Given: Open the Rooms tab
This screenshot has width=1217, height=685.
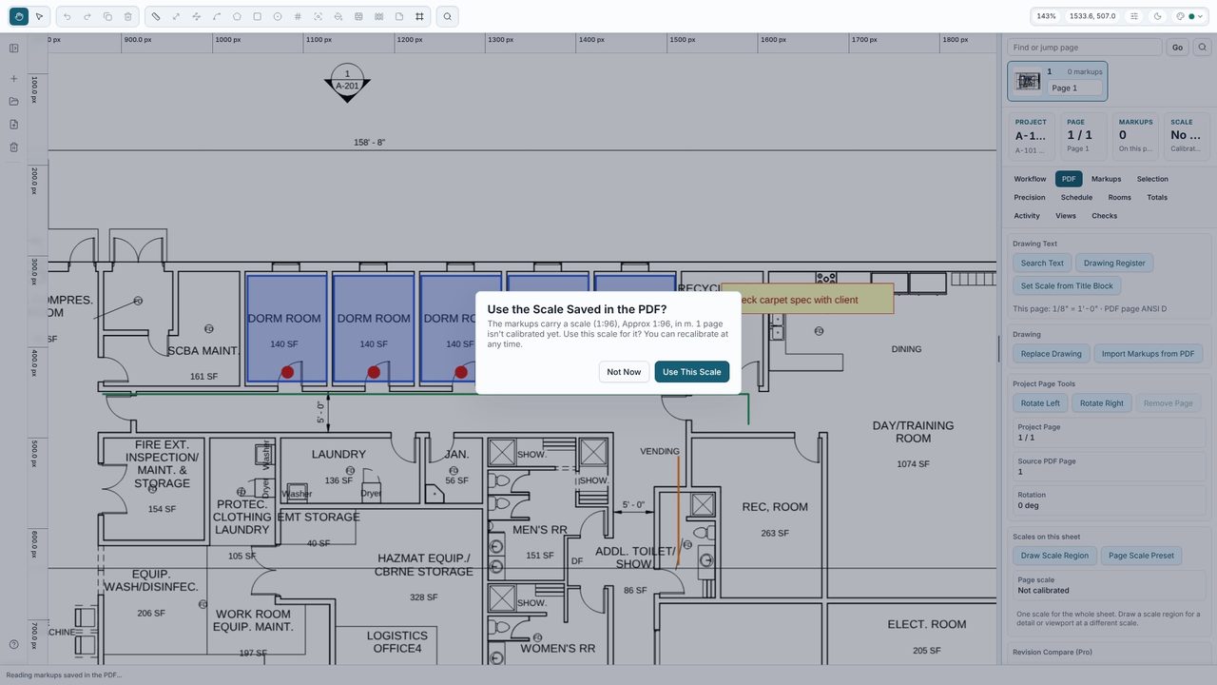Looking at the screenshot, I should pyautogui.click(x=1119, y=197).
